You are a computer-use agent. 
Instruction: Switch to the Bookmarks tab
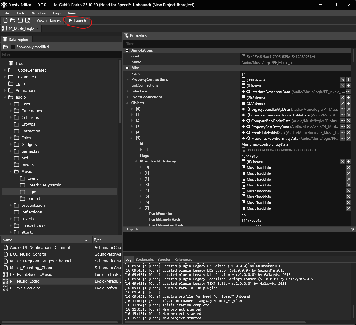[145, 260]
